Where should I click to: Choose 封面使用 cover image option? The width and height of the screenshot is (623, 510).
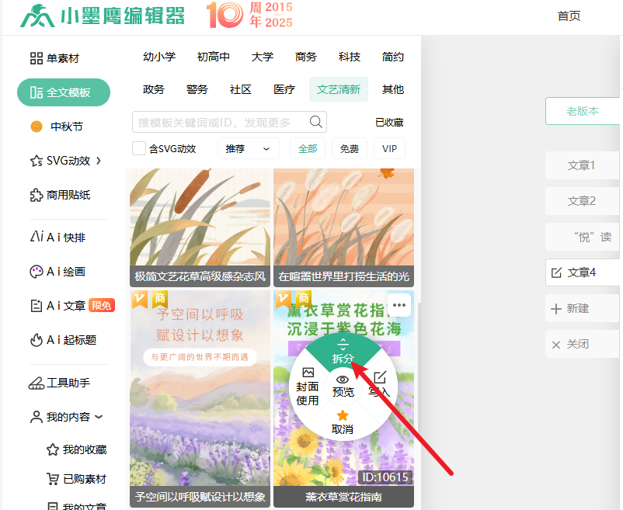308,387
